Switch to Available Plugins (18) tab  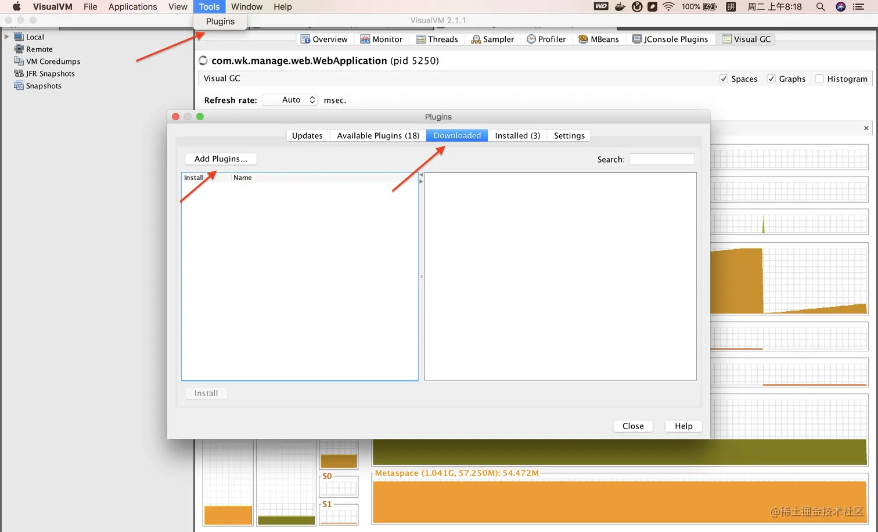[378, 135]
